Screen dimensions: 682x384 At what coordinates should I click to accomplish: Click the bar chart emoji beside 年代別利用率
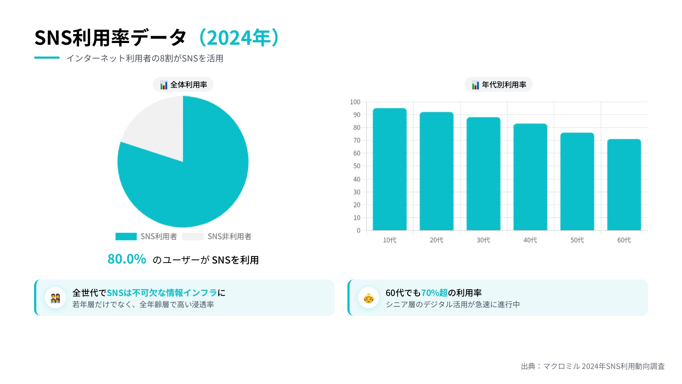pos(475,85)
